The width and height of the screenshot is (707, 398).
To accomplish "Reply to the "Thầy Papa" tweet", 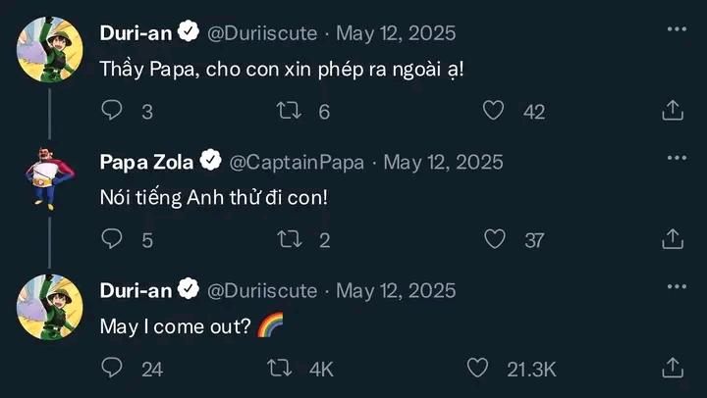I will pos(113,111).
